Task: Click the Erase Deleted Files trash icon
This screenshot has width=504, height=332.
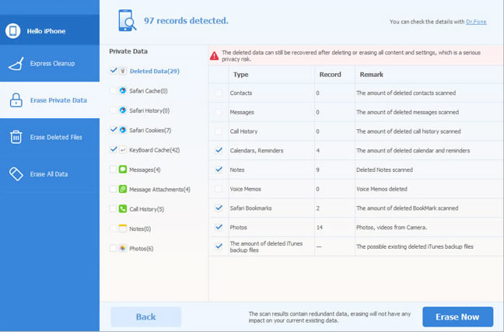Action: 16,138
